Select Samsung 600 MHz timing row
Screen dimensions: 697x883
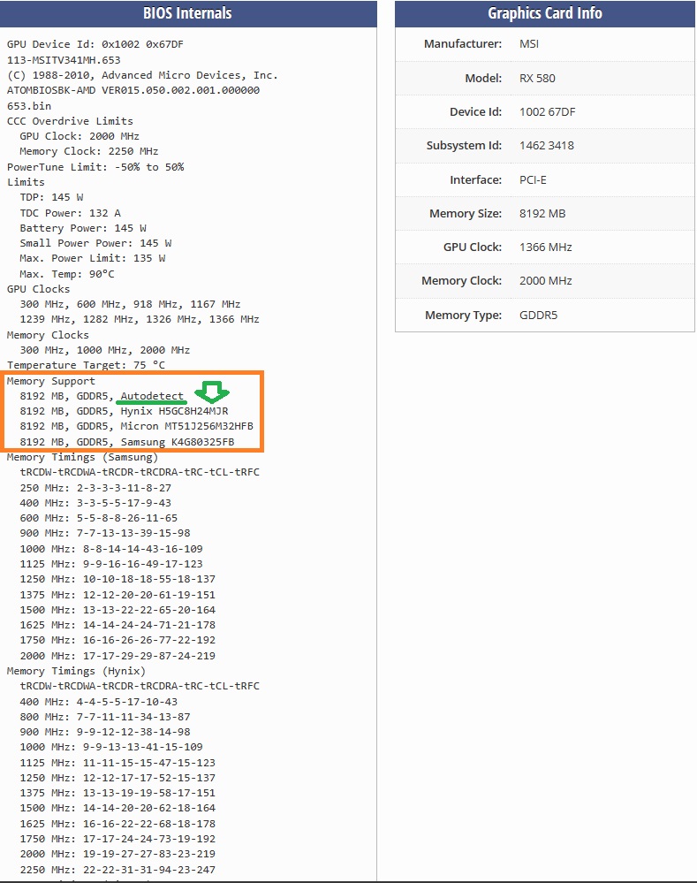[99, 518]
